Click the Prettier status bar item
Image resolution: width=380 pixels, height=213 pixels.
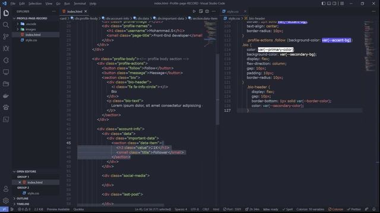click(x=354, y=209)
